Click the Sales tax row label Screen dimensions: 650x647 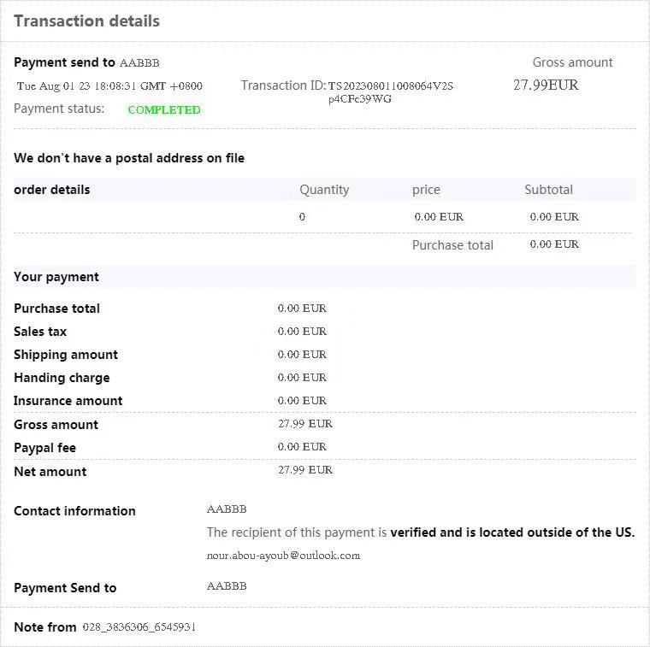(x=40, y=332)
